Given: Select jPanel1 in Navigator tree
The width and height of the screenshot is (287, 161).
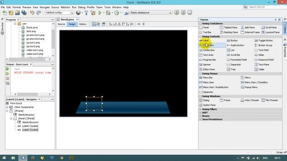Looking at the screenshot, I should pyautogui.click(x=26, y=119).
